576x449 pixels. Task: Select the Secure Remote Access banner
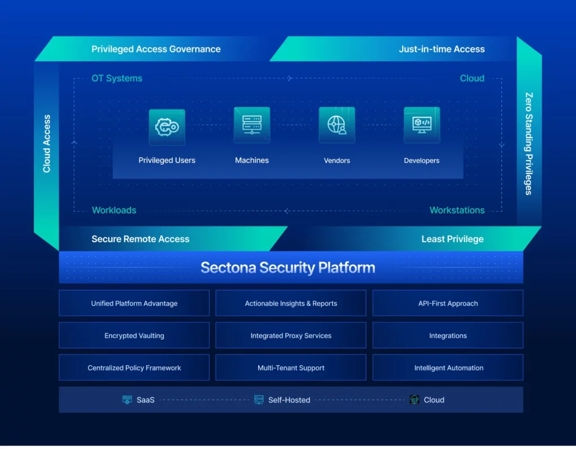140,239
